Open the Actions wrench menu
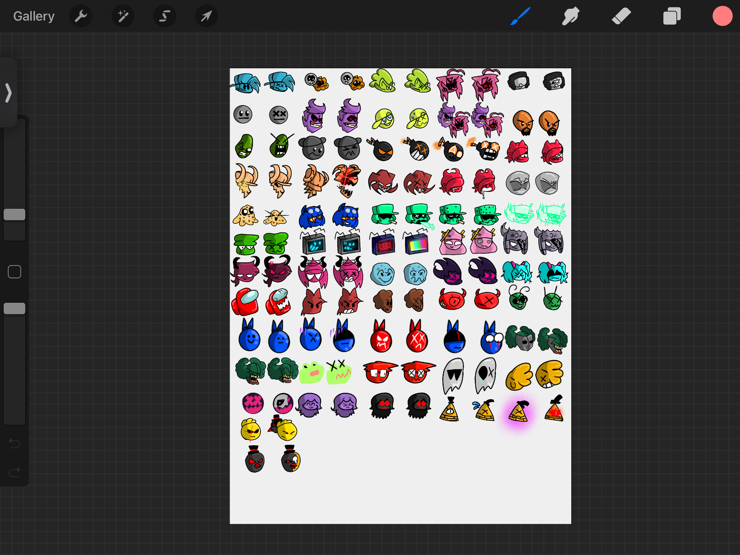740x555 pixels. 81,16
